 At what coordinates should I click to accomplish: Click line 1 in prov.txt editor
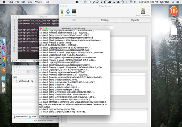(x=38, y=21)
